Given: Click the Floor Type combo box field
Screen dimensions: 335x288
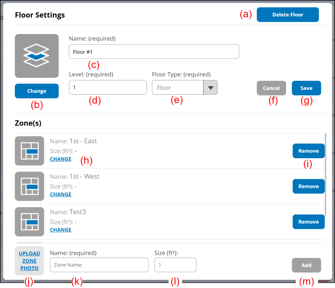Looking at the screenshot, I should pyautogui.click(x=178, y=88).
